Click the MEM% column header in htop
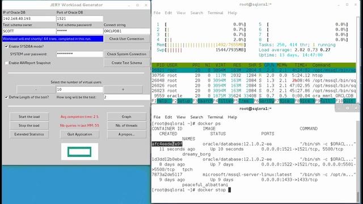 (282, 65)
